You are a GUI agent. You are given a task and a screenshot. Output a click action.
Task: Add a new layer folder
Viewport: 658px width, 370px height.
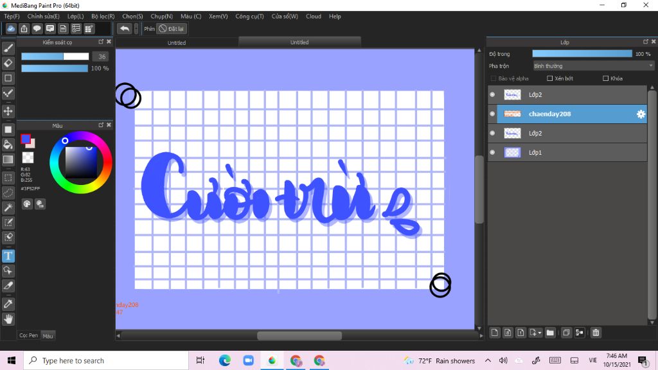tap(550, 333)
